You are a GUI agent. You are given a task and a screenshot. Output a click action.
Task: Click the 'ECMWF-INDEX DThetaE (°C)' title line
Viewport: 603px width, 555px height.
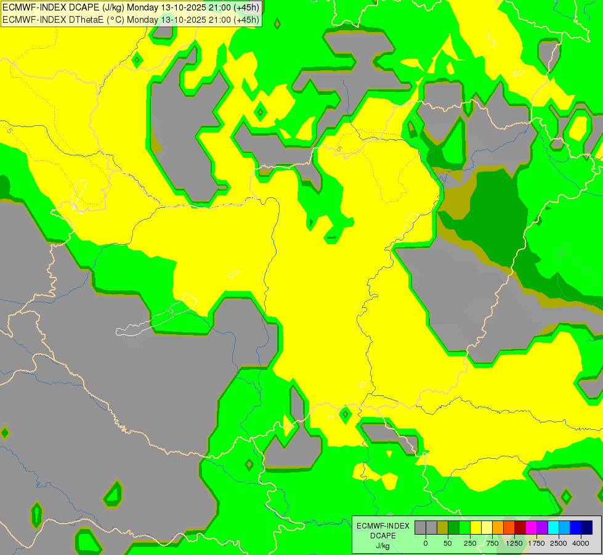click(x=131, y=20)
